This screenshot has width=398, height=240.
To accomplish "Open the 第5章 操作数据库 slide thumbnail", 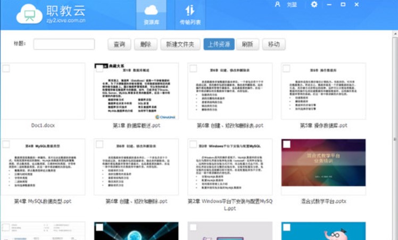I will pyautogui.click(x=324, y=91).
